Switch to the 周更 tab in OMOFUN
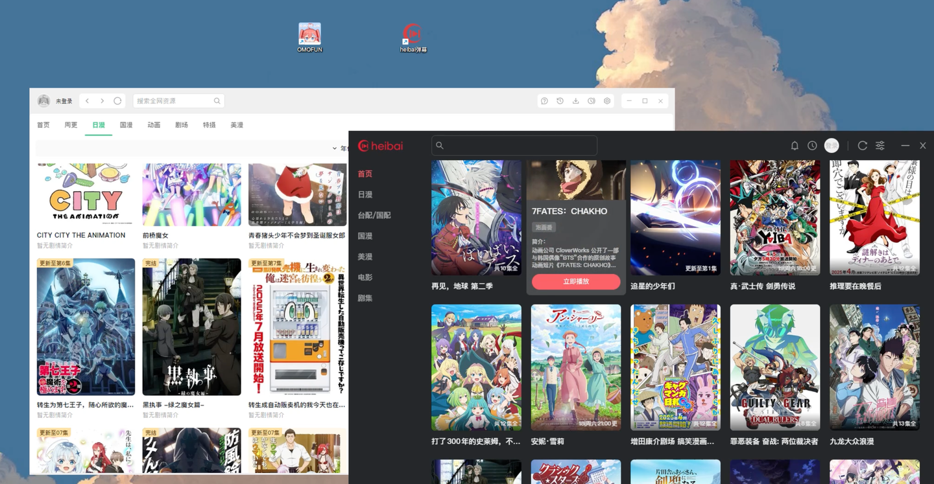Viewport: 934px width, 484px height. [x=71, y=125]
